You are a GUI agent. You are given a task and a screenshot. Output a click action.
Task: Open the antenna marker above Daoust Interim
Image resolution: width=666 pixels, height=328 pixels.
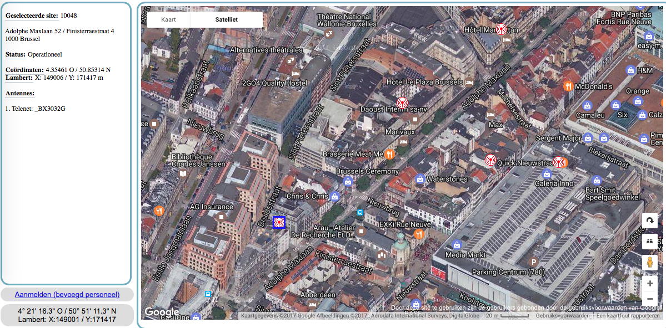click(x=402, y=102)
